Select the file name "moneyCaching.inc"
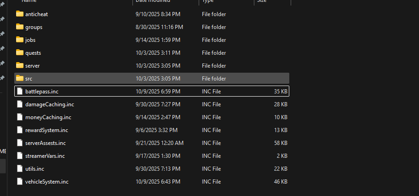 48,117
